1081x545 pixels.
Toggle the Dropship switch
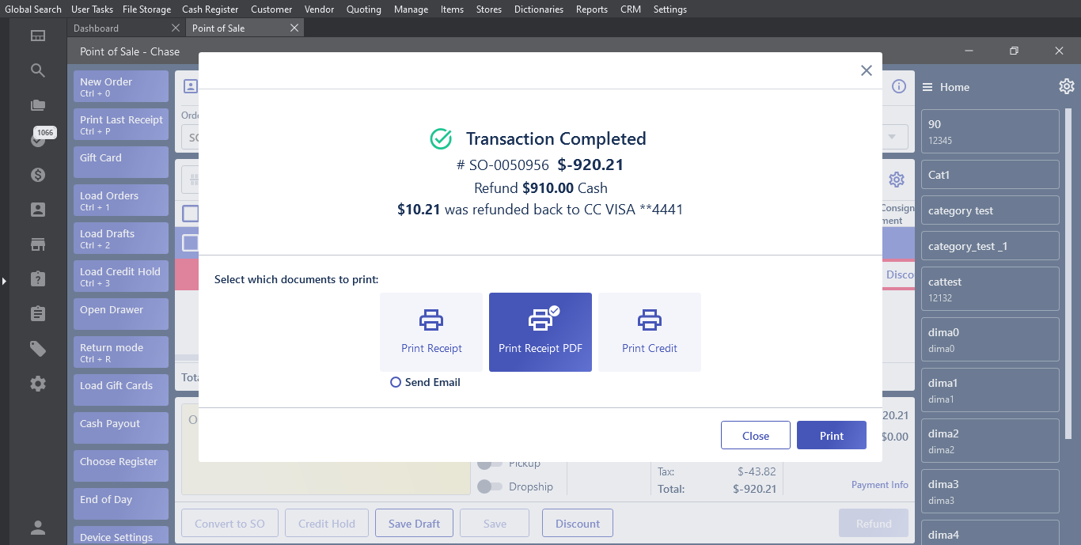[x=490, y=486]
